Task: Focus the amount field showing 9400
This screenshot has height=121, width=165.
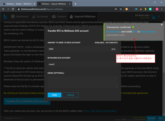Action: tap(82, 49)
